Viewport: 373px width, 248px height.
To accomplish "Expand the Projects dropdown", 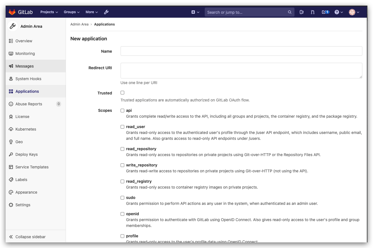I will tap(49, 12).
